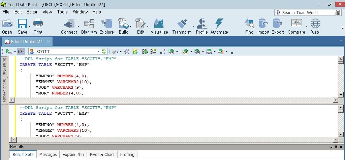Run the SQL with Execute button
The image size is (345, 160).
[x=9, y=51]
